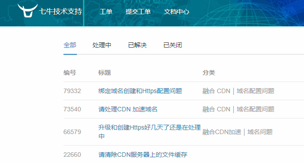Image resolution: width=304 pixels, height=163 pixels.
Task: Click the 标题 column header
Action: 105,73
